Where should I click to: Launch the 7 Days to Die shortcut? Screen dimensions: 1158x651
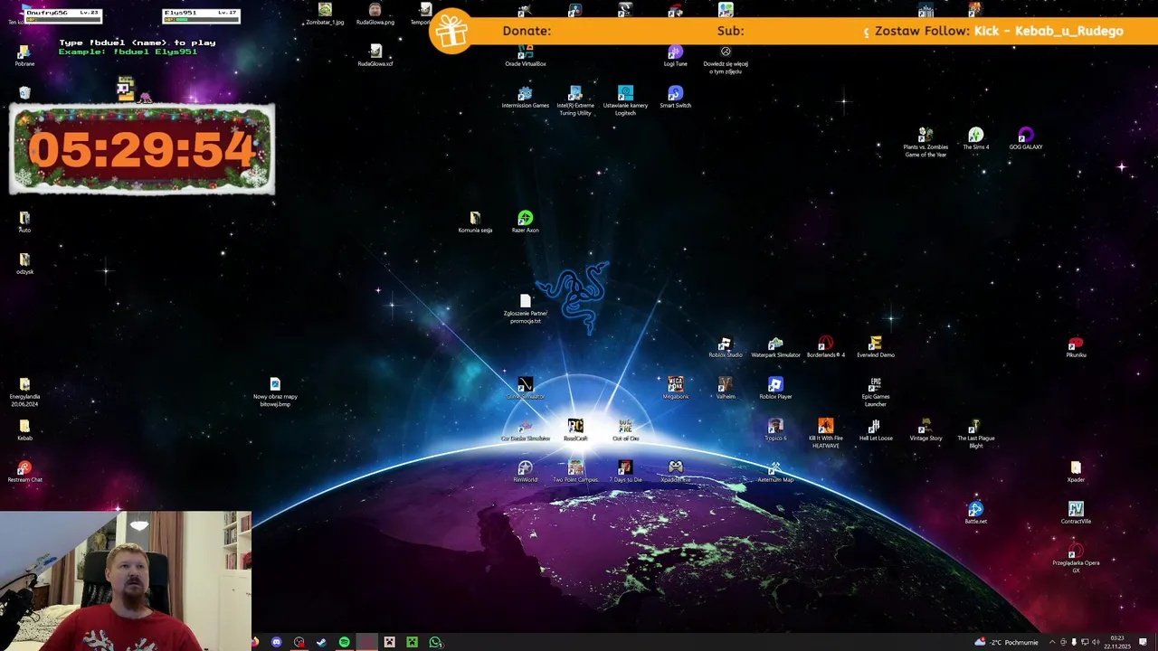[x=625, y=472]
